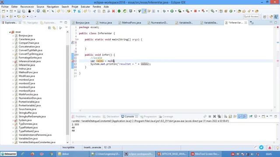
Task: Click the Remove Launch X icon in console
Action: 214,116
